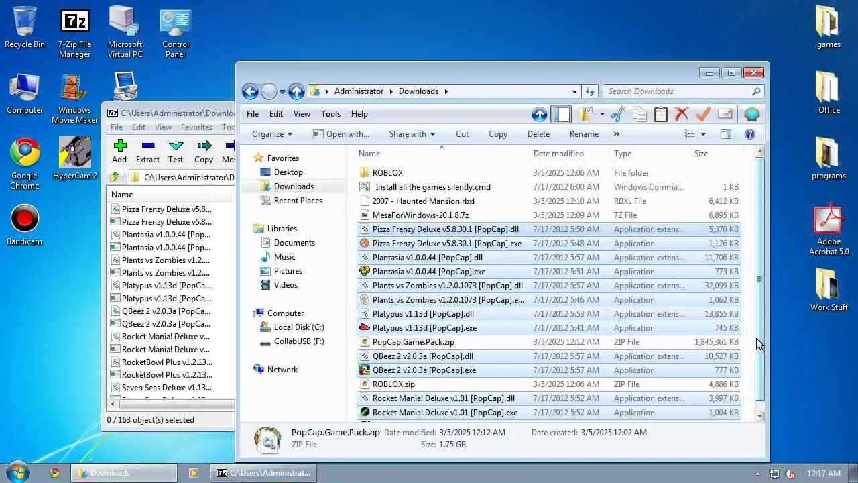The width and height of the screenshot is (858, 483).
Task: Click the Explorer Back arrow button
Action: pyautogui.click(x=250, y=91)
